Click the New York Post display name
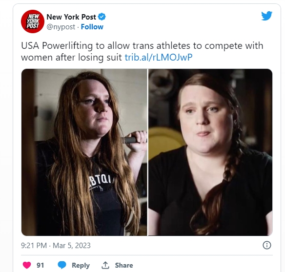The width and height of the screenshot is (285, 272). [x=71, y=17]
